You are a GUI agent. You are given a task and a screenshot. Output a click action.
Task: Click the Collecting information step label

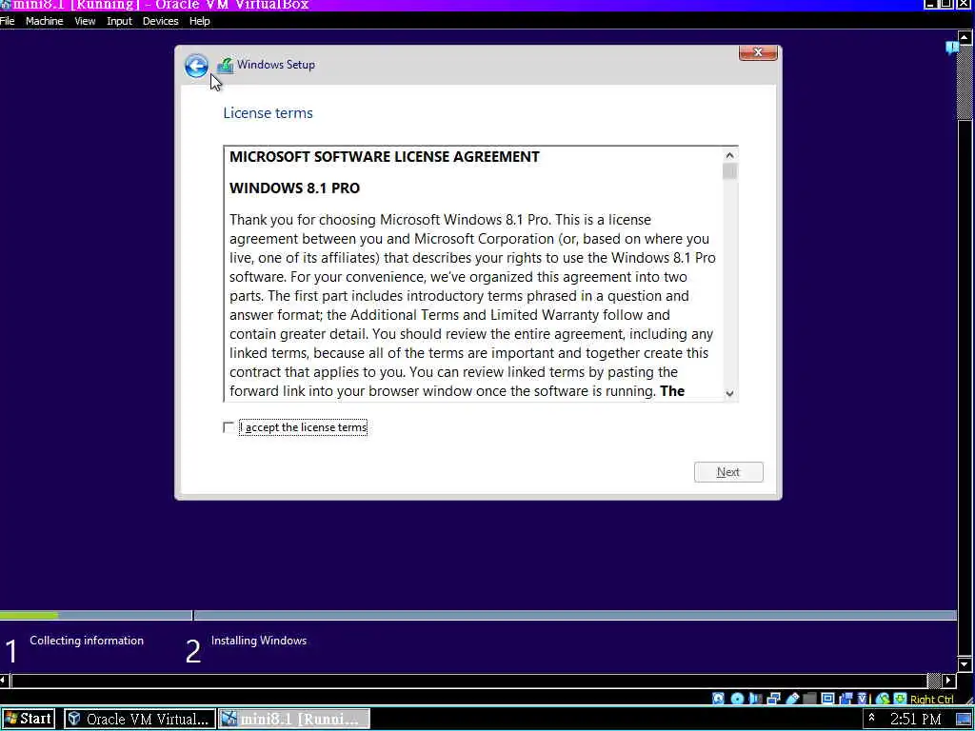87,641
